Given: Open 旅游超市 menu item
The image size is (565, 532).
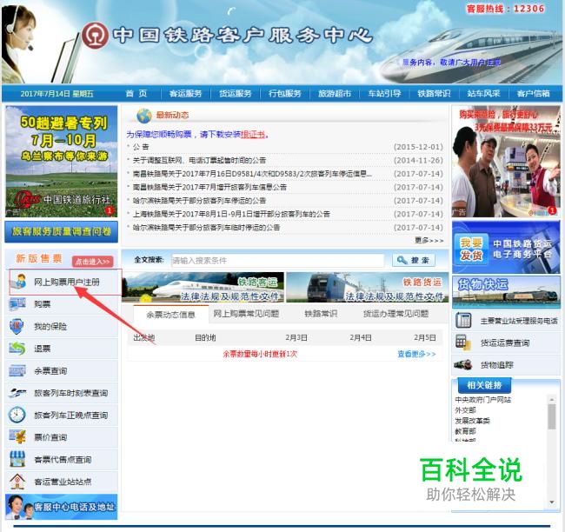Looking at the screenshot, I should click(335, 94).
